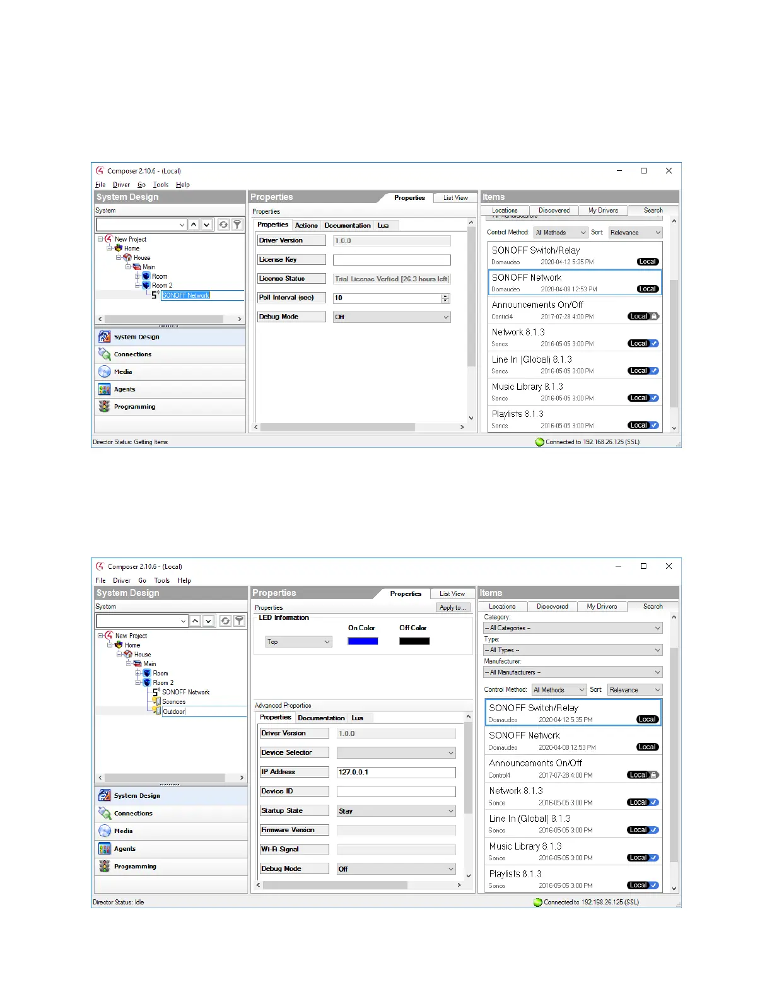Switch to the Actions tab in the top window
The width and height of the screenshot is (772, 999).
click(307, 225)
